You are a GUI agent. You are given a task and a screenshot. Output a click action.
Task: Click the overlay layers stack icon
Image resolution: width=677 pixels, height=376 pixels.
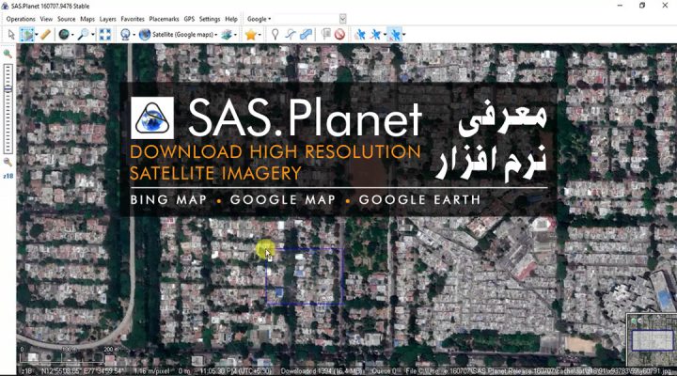227,35
